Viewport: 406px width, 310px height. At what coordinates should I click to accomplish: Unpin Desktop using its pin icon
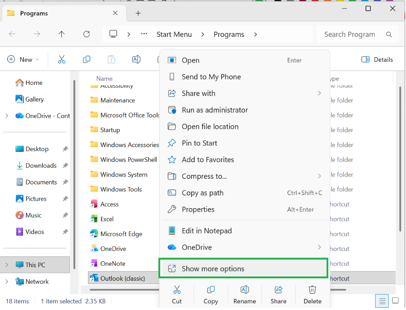[x=65, y=149]
